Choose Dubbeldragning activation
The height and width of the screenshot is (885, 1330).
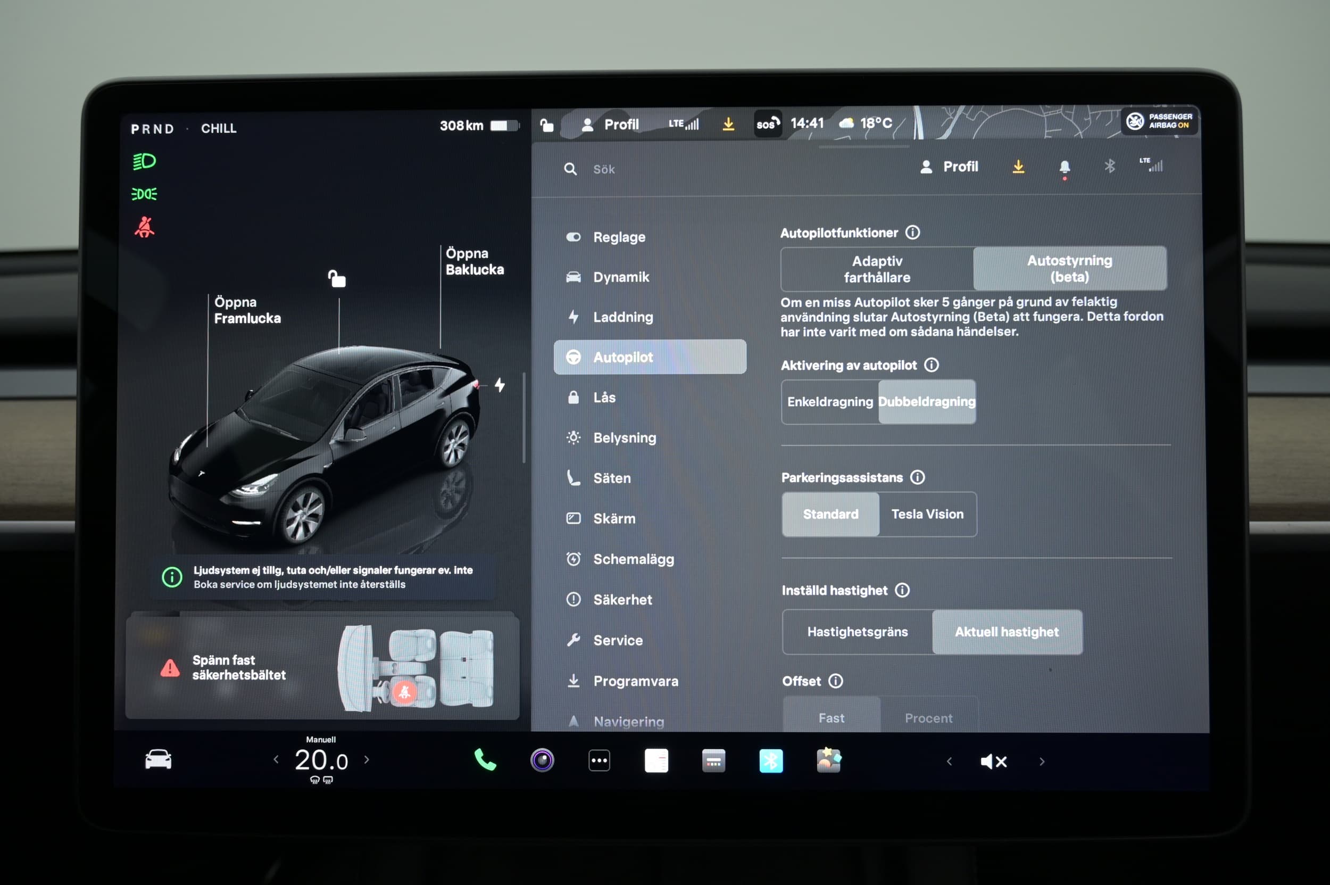[x=927, y=401]
